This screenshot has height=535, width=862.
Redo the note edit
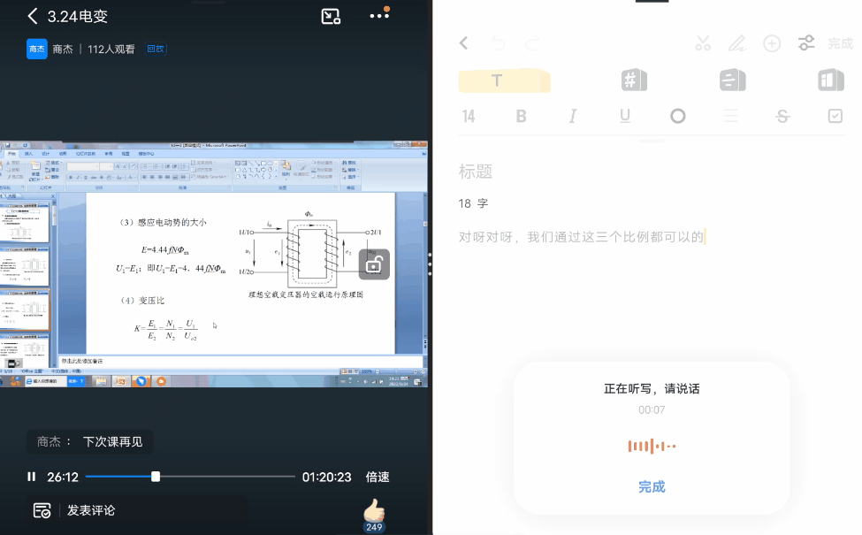(533, 42)
